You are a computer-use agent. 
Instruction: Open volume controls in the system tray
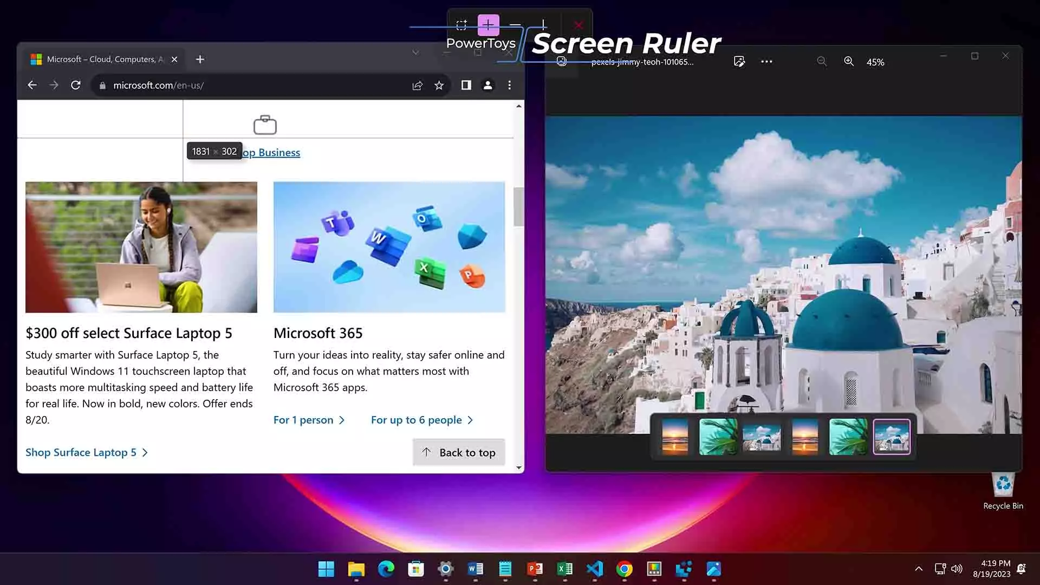(x=957, y=569)
